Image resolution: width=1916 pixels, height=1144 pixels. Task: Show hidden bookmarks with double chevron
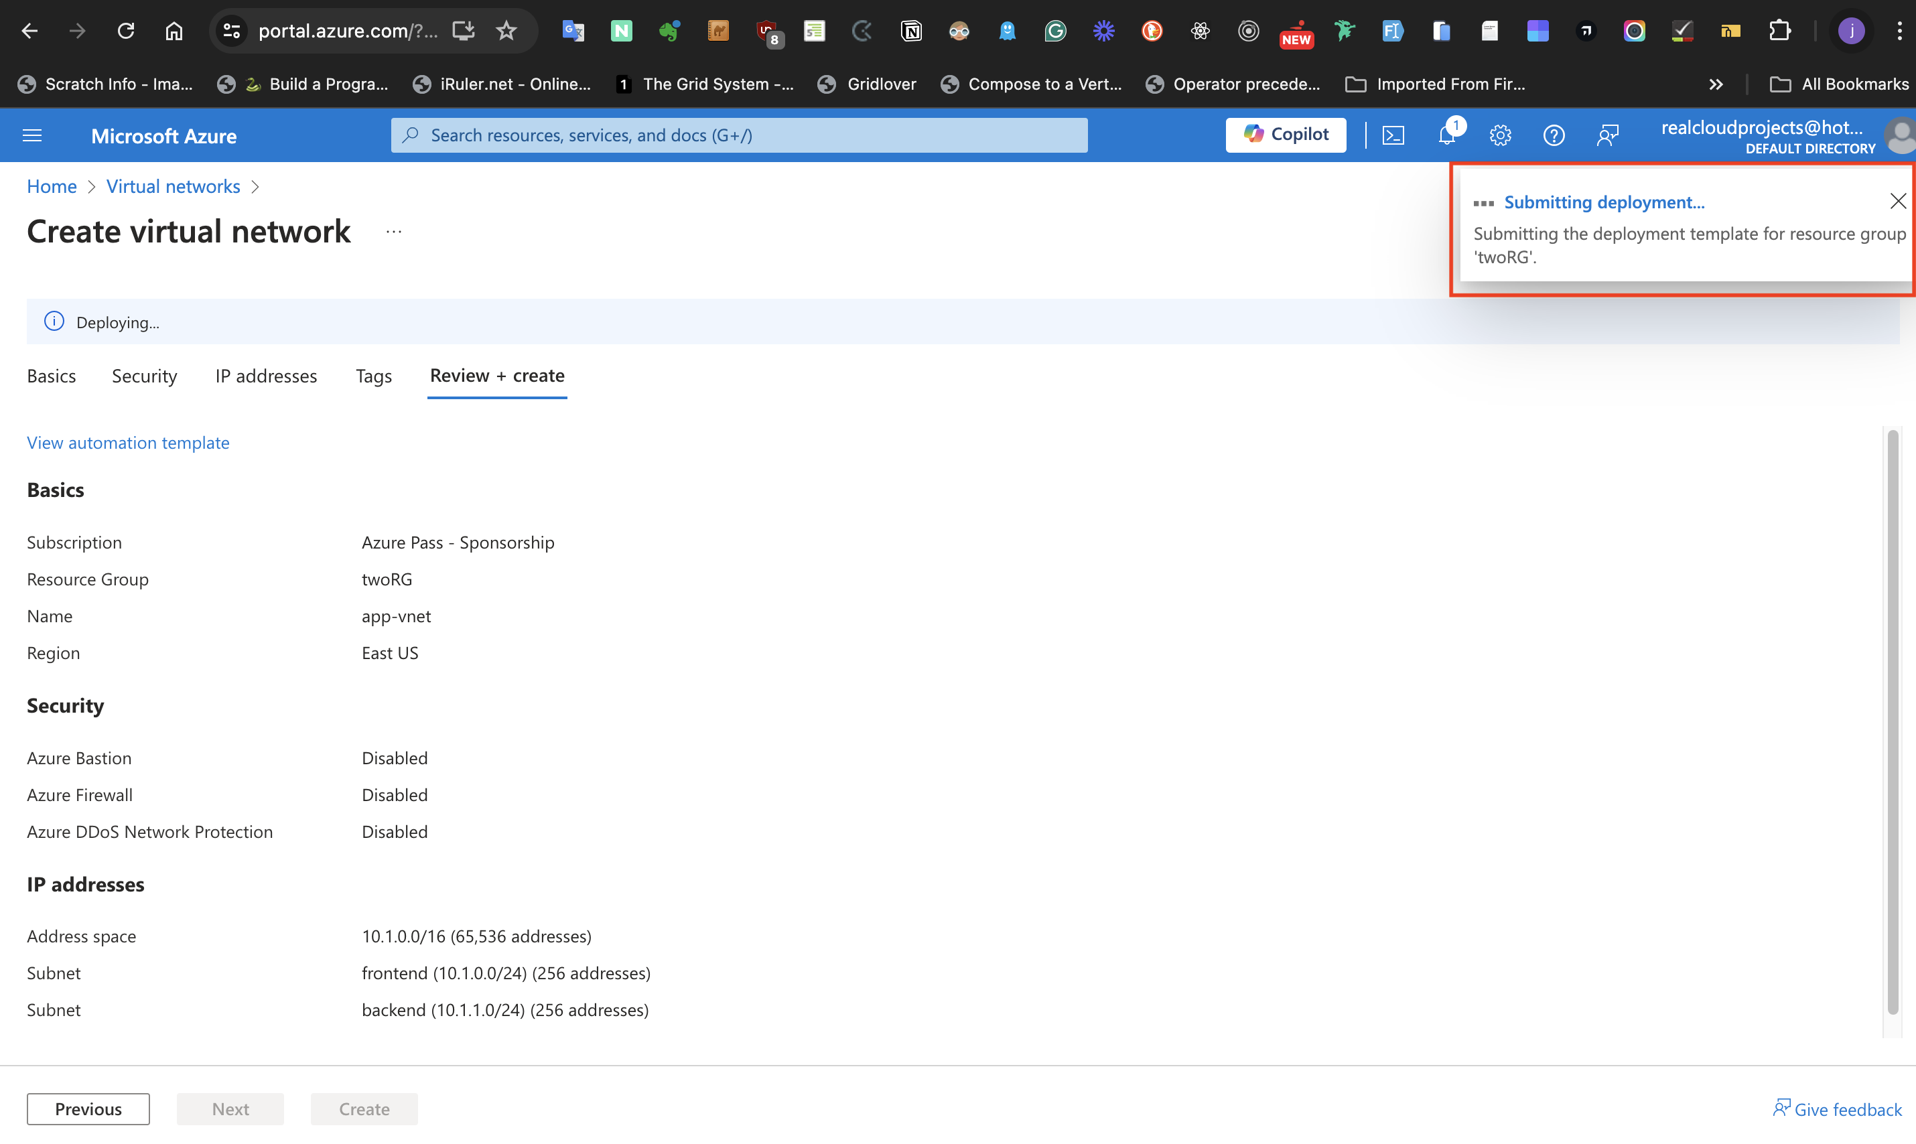click(1716, 84)
